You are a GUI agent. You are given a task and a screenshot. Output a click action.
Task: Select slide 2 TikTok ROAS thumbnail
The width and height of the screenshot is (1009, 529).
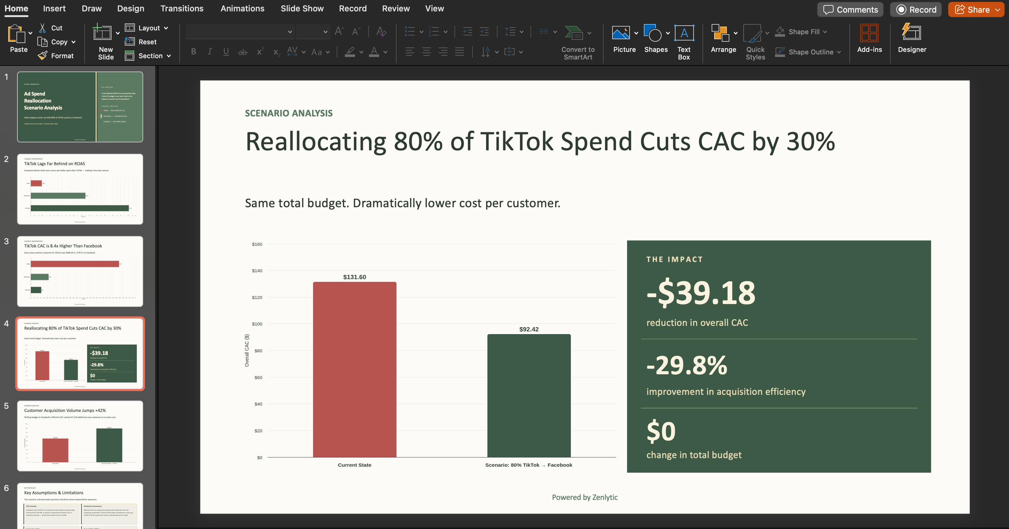click(80, 189)
